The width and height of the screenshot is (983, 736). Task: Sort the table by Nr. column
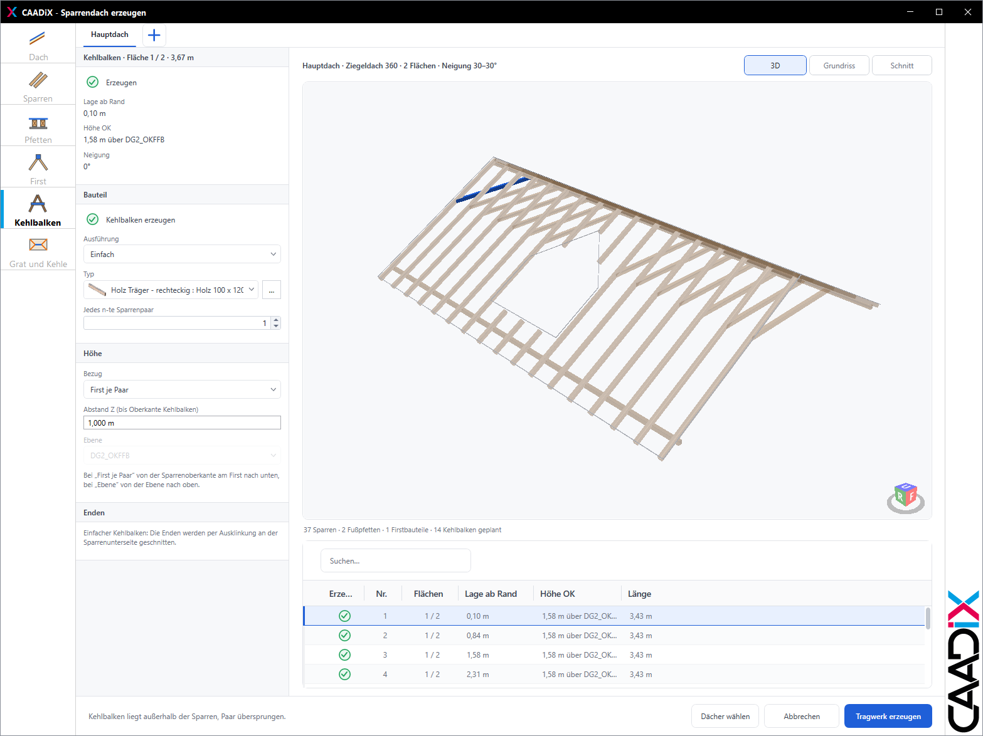(381, 594)
